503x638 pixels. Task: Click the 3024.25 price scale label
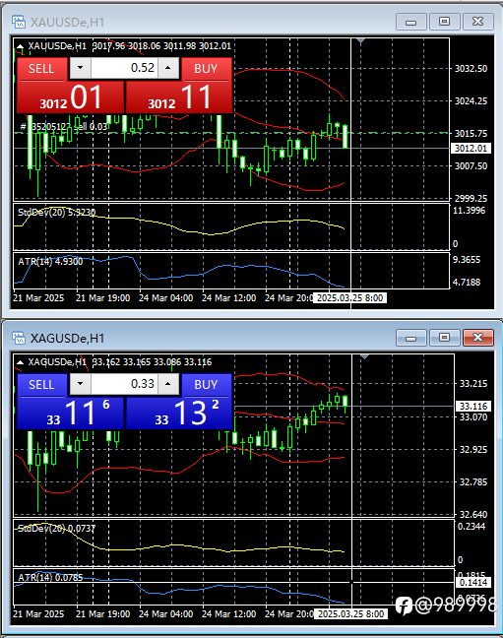coord(471,100)
